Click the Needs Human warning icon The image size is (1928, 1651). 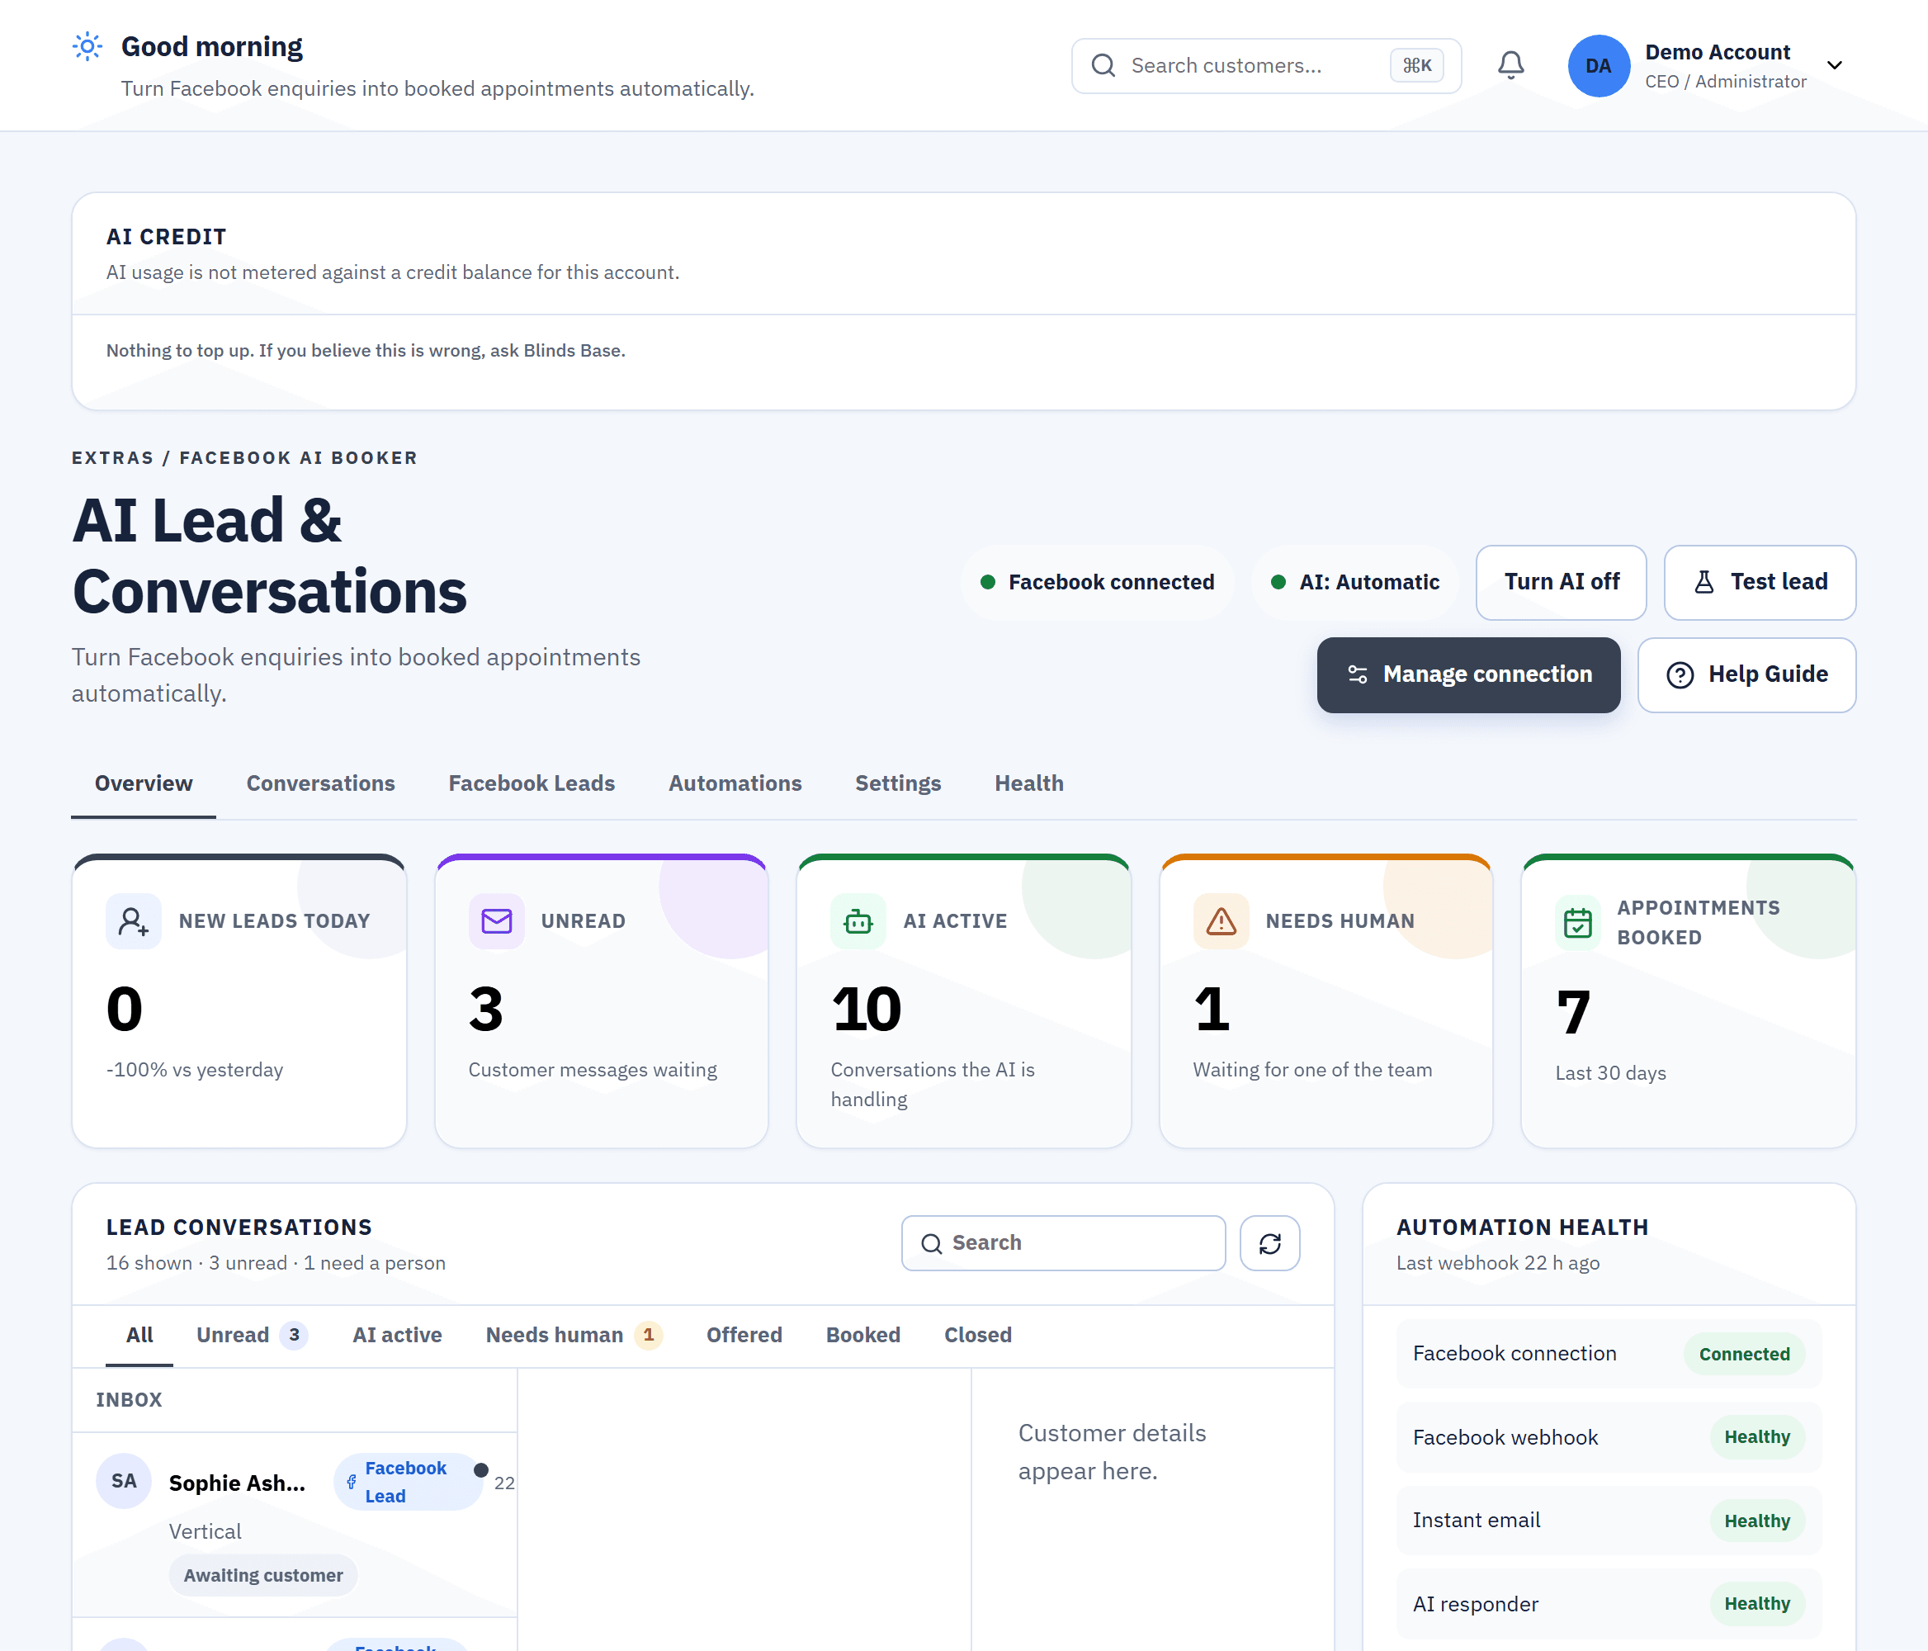click(1221, 921)
